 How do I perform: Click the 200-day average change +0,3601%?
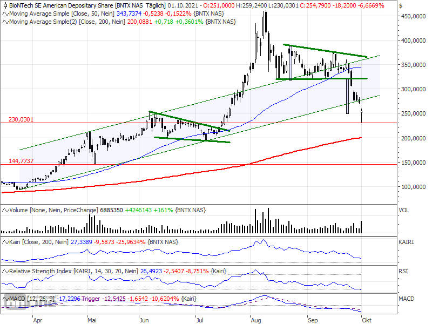(x=190, y=22)
